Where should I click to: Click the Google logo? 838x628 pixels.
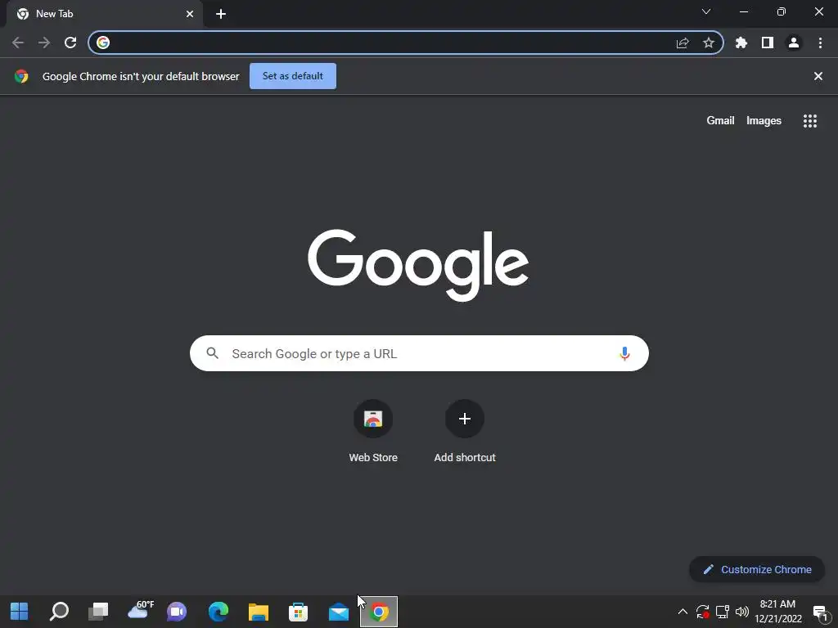418,266
